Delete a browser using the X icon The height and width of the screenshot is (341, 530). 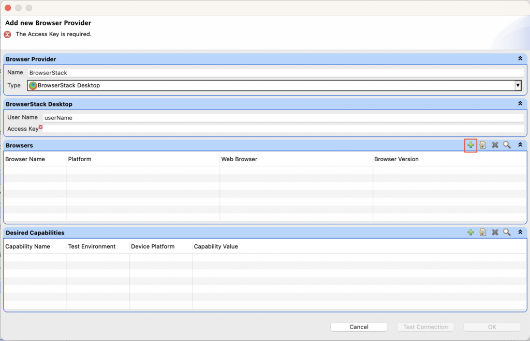(495, 145)
